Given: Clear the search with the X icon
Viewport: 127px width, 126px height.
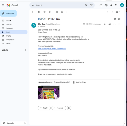Looking at the screenshot, I should point(86,5).
